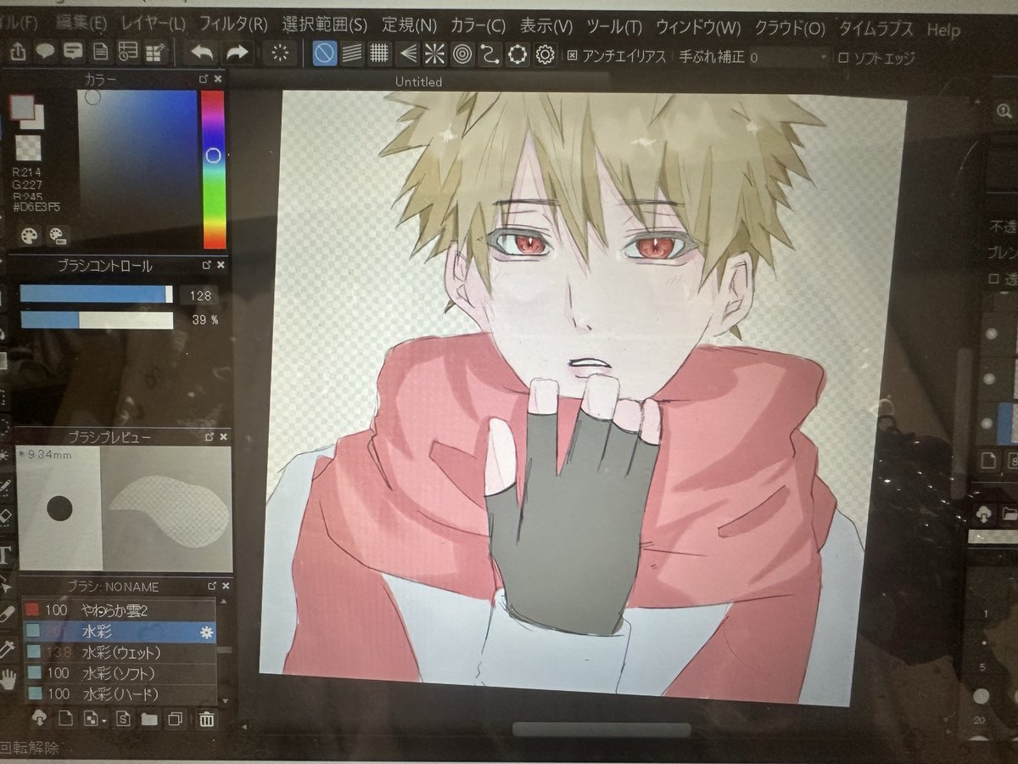
Task: Click the speech bubble icon in toolbar
Action: point(45,52)
